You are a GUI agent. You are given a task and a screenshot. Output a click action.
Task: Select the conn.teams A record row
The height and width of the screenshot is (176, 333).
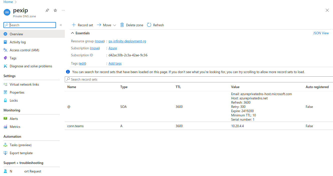coord(76,126)
